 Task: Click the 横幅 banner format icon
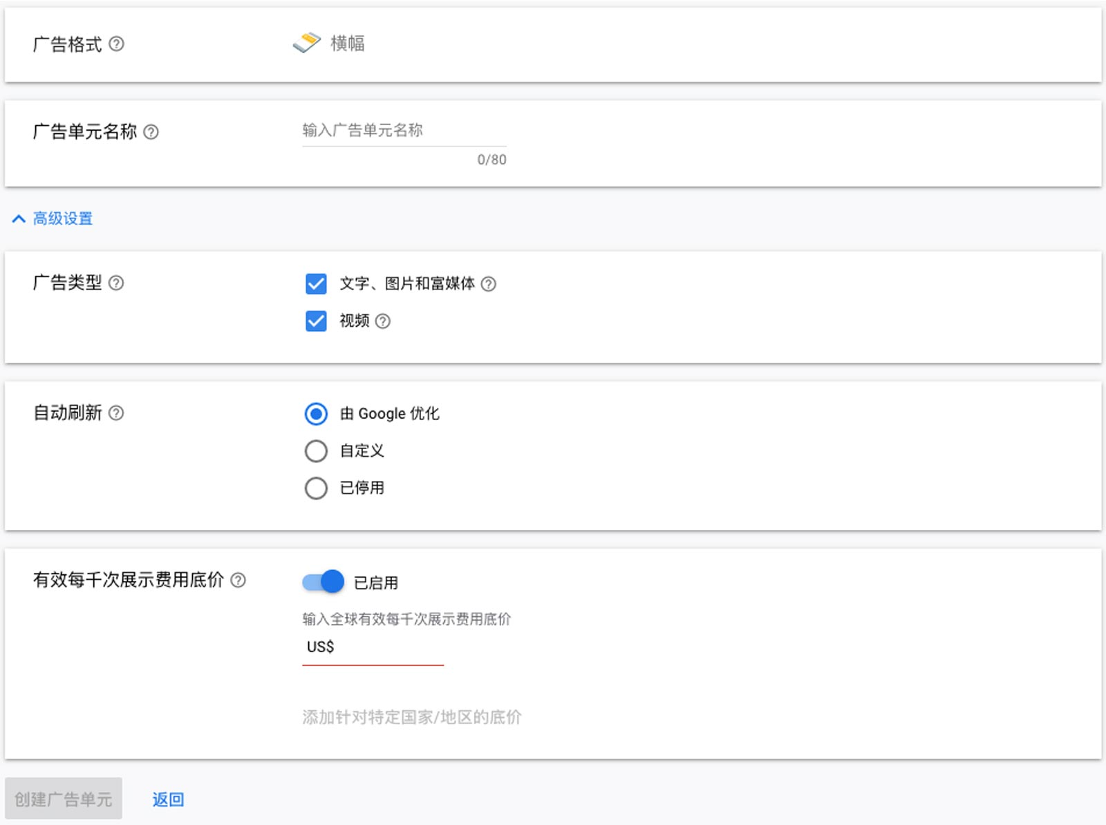(306, 43)
